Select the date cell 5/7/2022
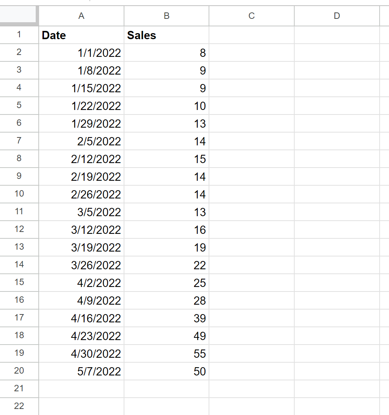 coord(81,371)
